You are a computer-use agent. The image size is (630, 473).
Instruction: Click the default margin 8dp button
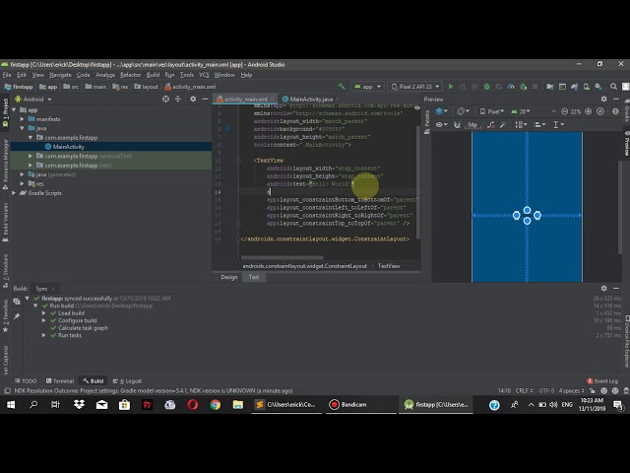point(472,125)
